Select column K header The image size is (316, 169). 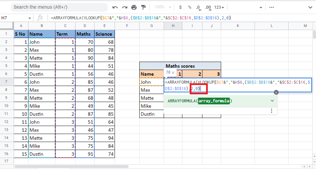[238, 26]
